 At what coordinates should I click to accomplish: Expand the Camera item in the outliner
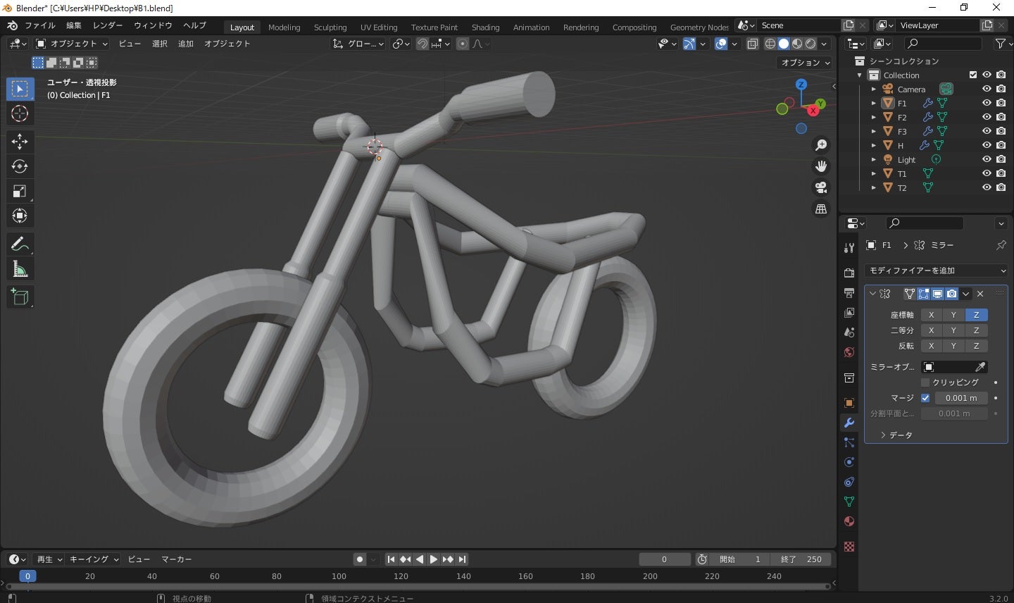873,89
